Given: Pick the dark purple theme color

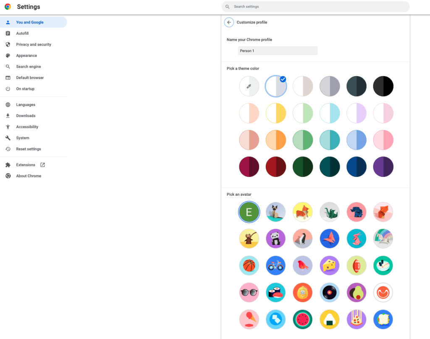Looking at the screenshot, I should click(x=383, y=167).
